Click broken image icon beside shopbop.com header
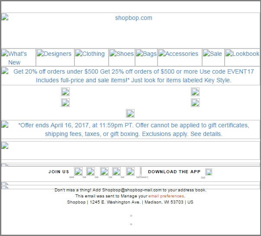 [5, 17]
